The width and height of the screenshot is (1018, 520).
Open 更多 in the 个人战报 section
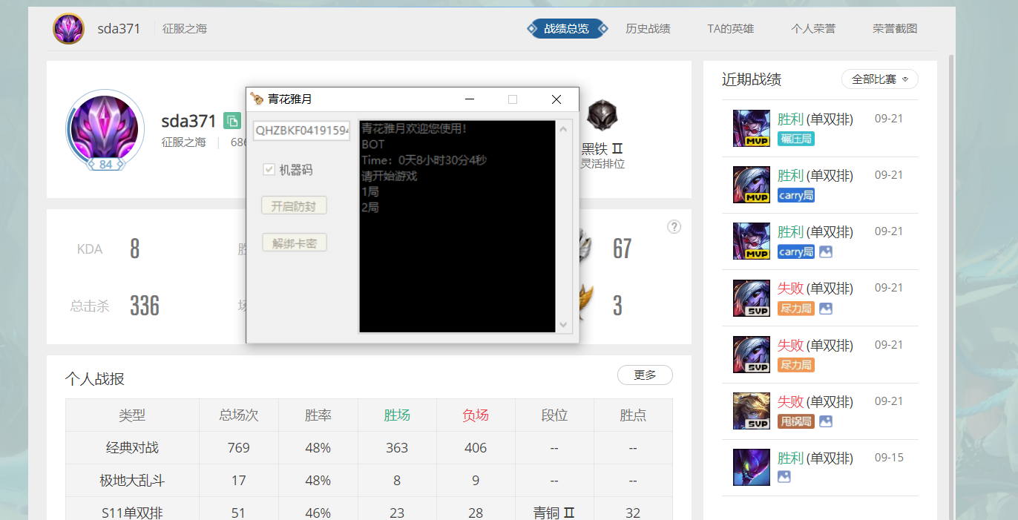644,375
